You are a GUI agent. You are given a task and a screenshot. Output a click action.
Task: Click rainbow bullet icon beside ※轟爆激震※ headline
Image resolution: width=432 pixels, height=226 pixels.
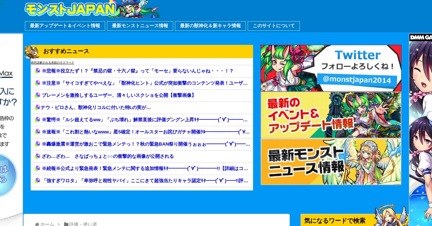(37, 144)
